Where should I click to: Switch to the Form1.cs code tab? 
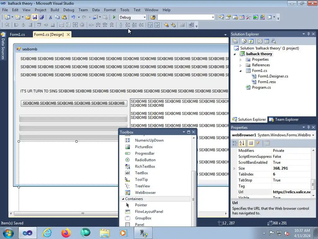point(17,35)
